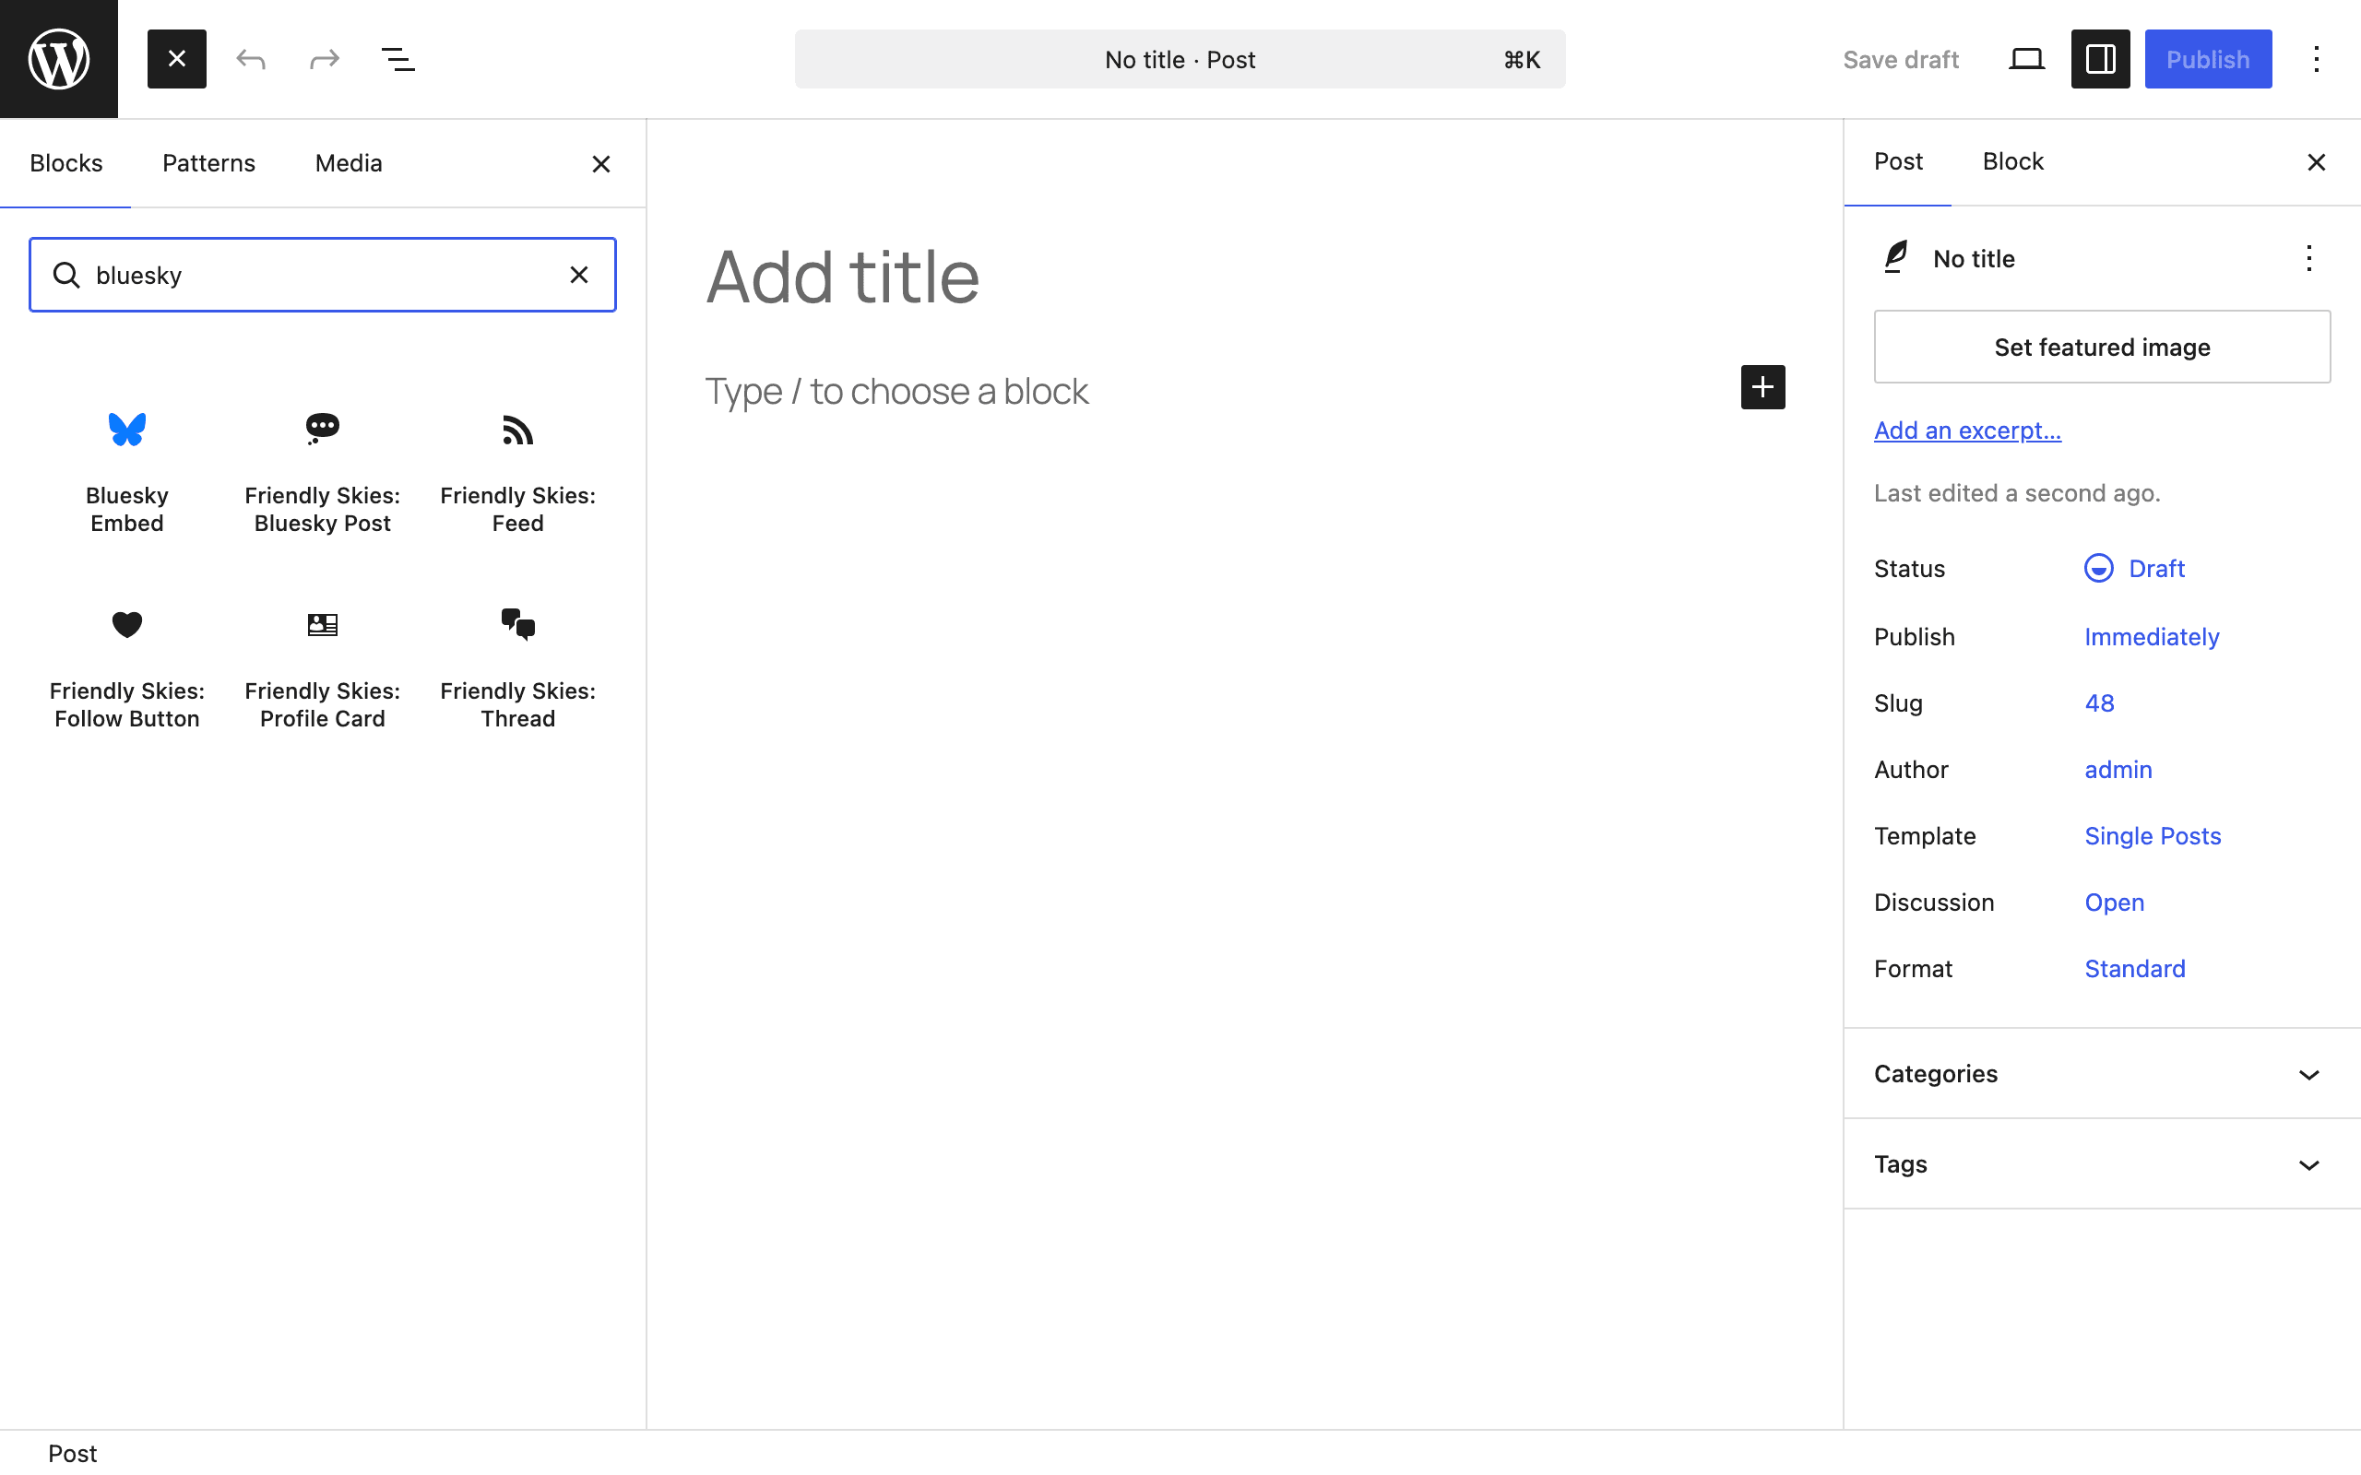Image resolution: width=2361 pixels, height=1475 pixels.
Task: Open post actions menu next to No title
Action: coord(2308,258)
